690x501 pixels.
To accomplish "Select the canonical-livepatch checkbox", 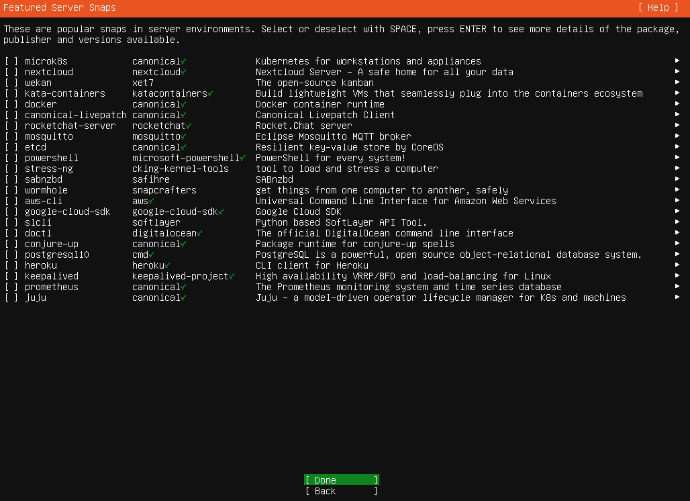I will [11, 115].
